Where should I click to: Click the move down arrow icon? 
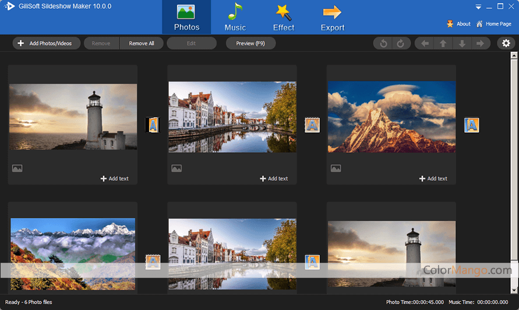(x=462, y=44)
